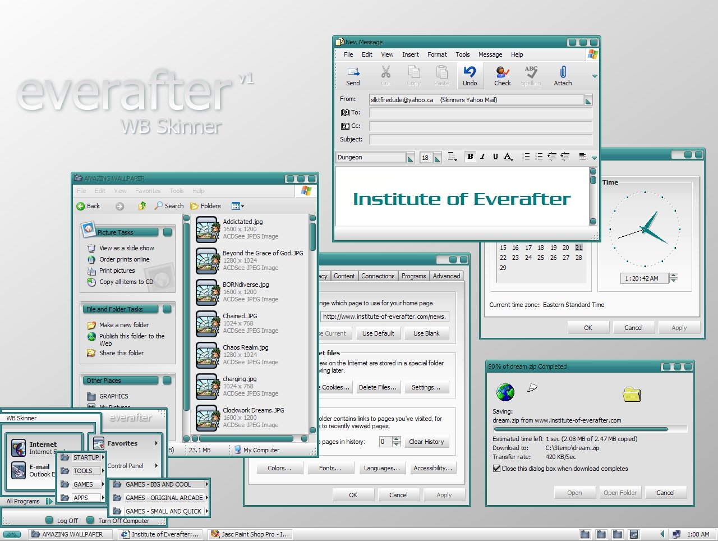Click the font color A icon
718x541 pixels.
(508, 157)
